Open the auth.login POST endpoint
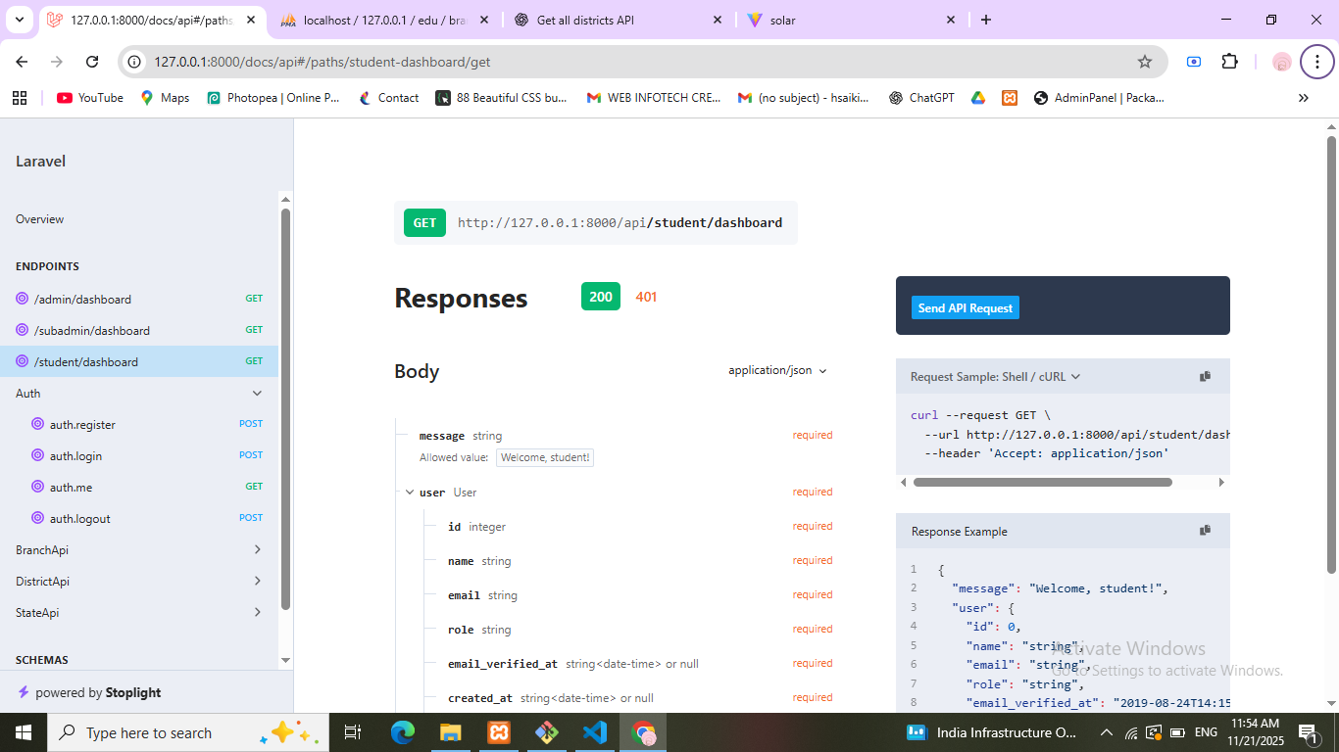The image size is (1339, 752). coord(76,456)
